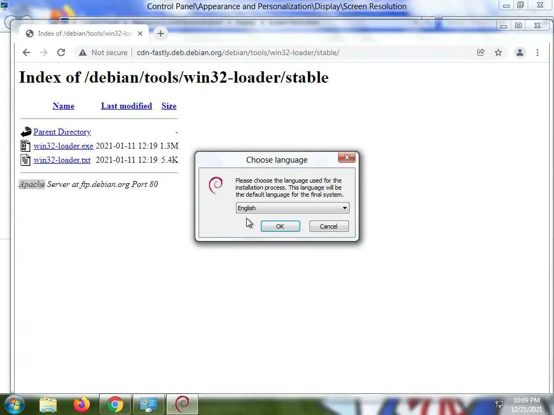554x415 pixels.
Task: Reload the page with the refresh icon
Action: tap(61, 52)
